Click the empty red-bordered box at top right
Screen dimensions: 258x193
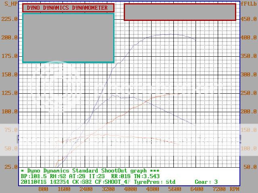[x=180, y=12]
